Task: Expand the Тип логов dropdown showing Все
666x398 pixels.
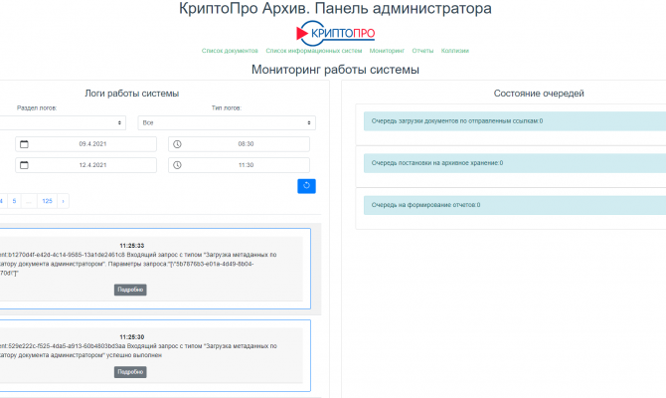Action: tap(227, 123)
